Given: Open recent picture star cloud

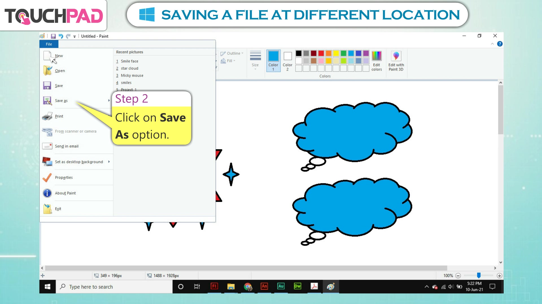Looking at the screenshot, I should tap(130, 68).
